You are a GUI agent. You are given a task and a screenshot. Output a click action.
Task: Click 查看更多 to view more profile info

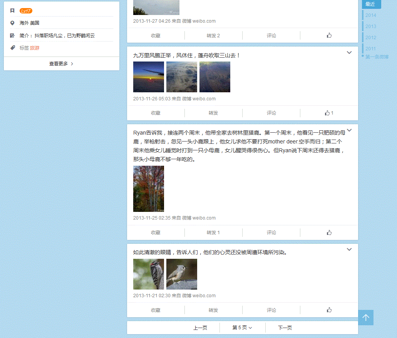(61, 64)
